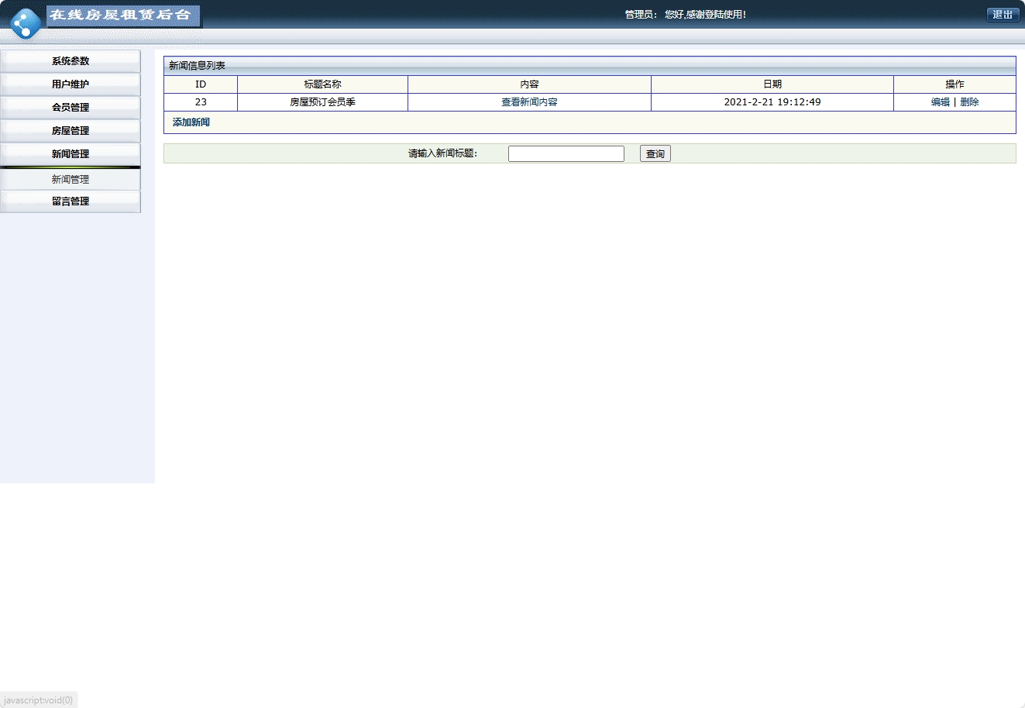Click the ID column header
The width and height of the screenshot is (1025, 708).
coord(201,84)
